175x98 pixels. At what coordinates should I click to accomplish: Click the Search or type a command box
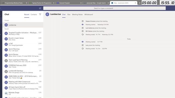point(104,8)
